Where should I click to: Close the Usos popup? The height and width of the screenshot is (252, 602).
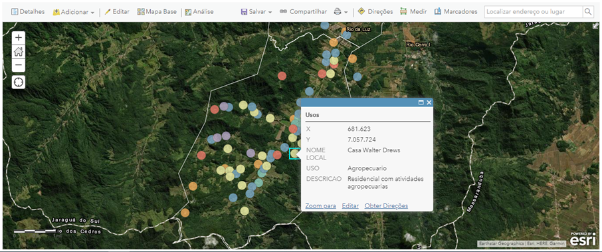429,102
